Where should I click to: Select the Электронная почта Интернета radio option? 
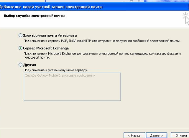tap(20, 36)
